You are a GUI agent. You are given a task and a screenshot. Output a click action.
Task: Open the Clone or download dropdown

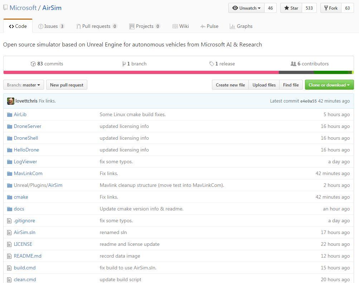click(x=329, y=85)
